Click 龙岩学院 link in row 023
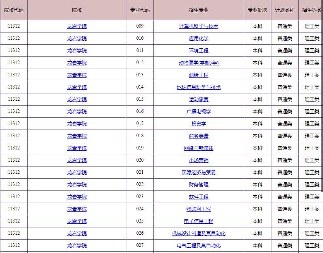Screen dimensions: 323x253 [77, 197]
